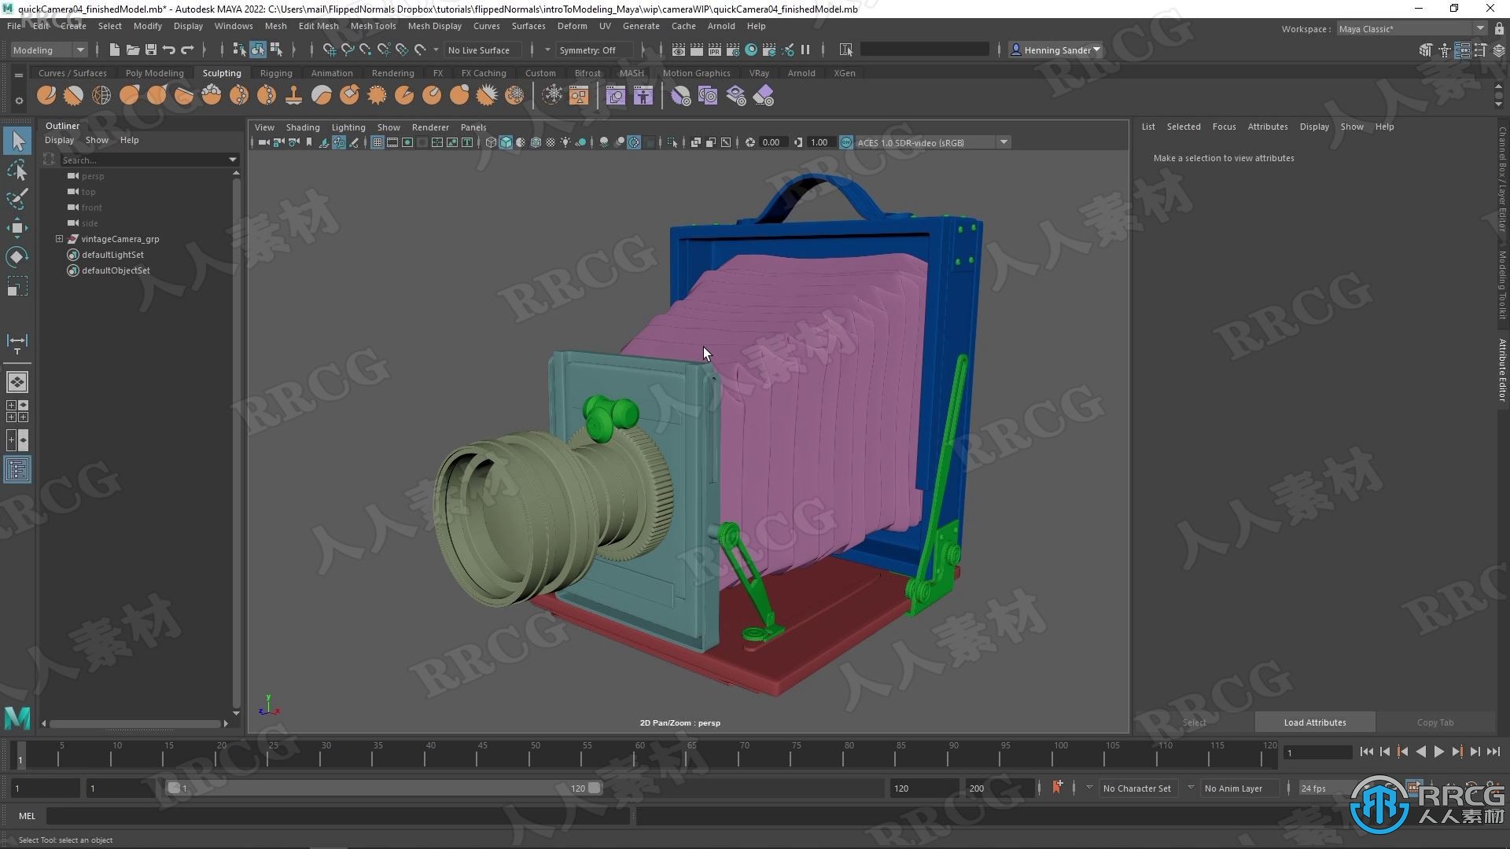1510x849 pixels.
Task: Toggle Symmetry Off setting
Action: click(587, 49)
